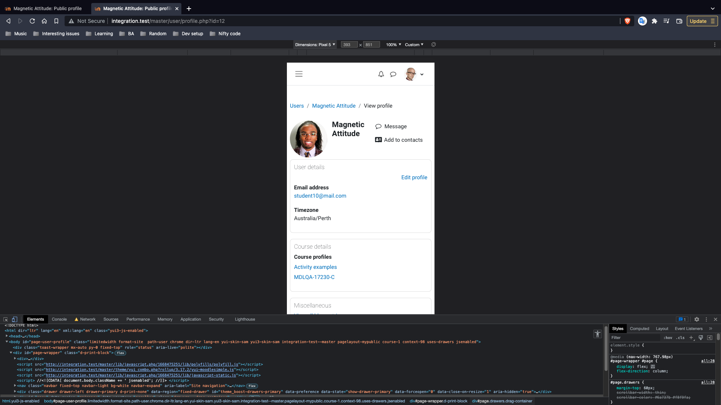
Task: Open the Brave Shields lion icon
Action: click(x=627, y=21)
